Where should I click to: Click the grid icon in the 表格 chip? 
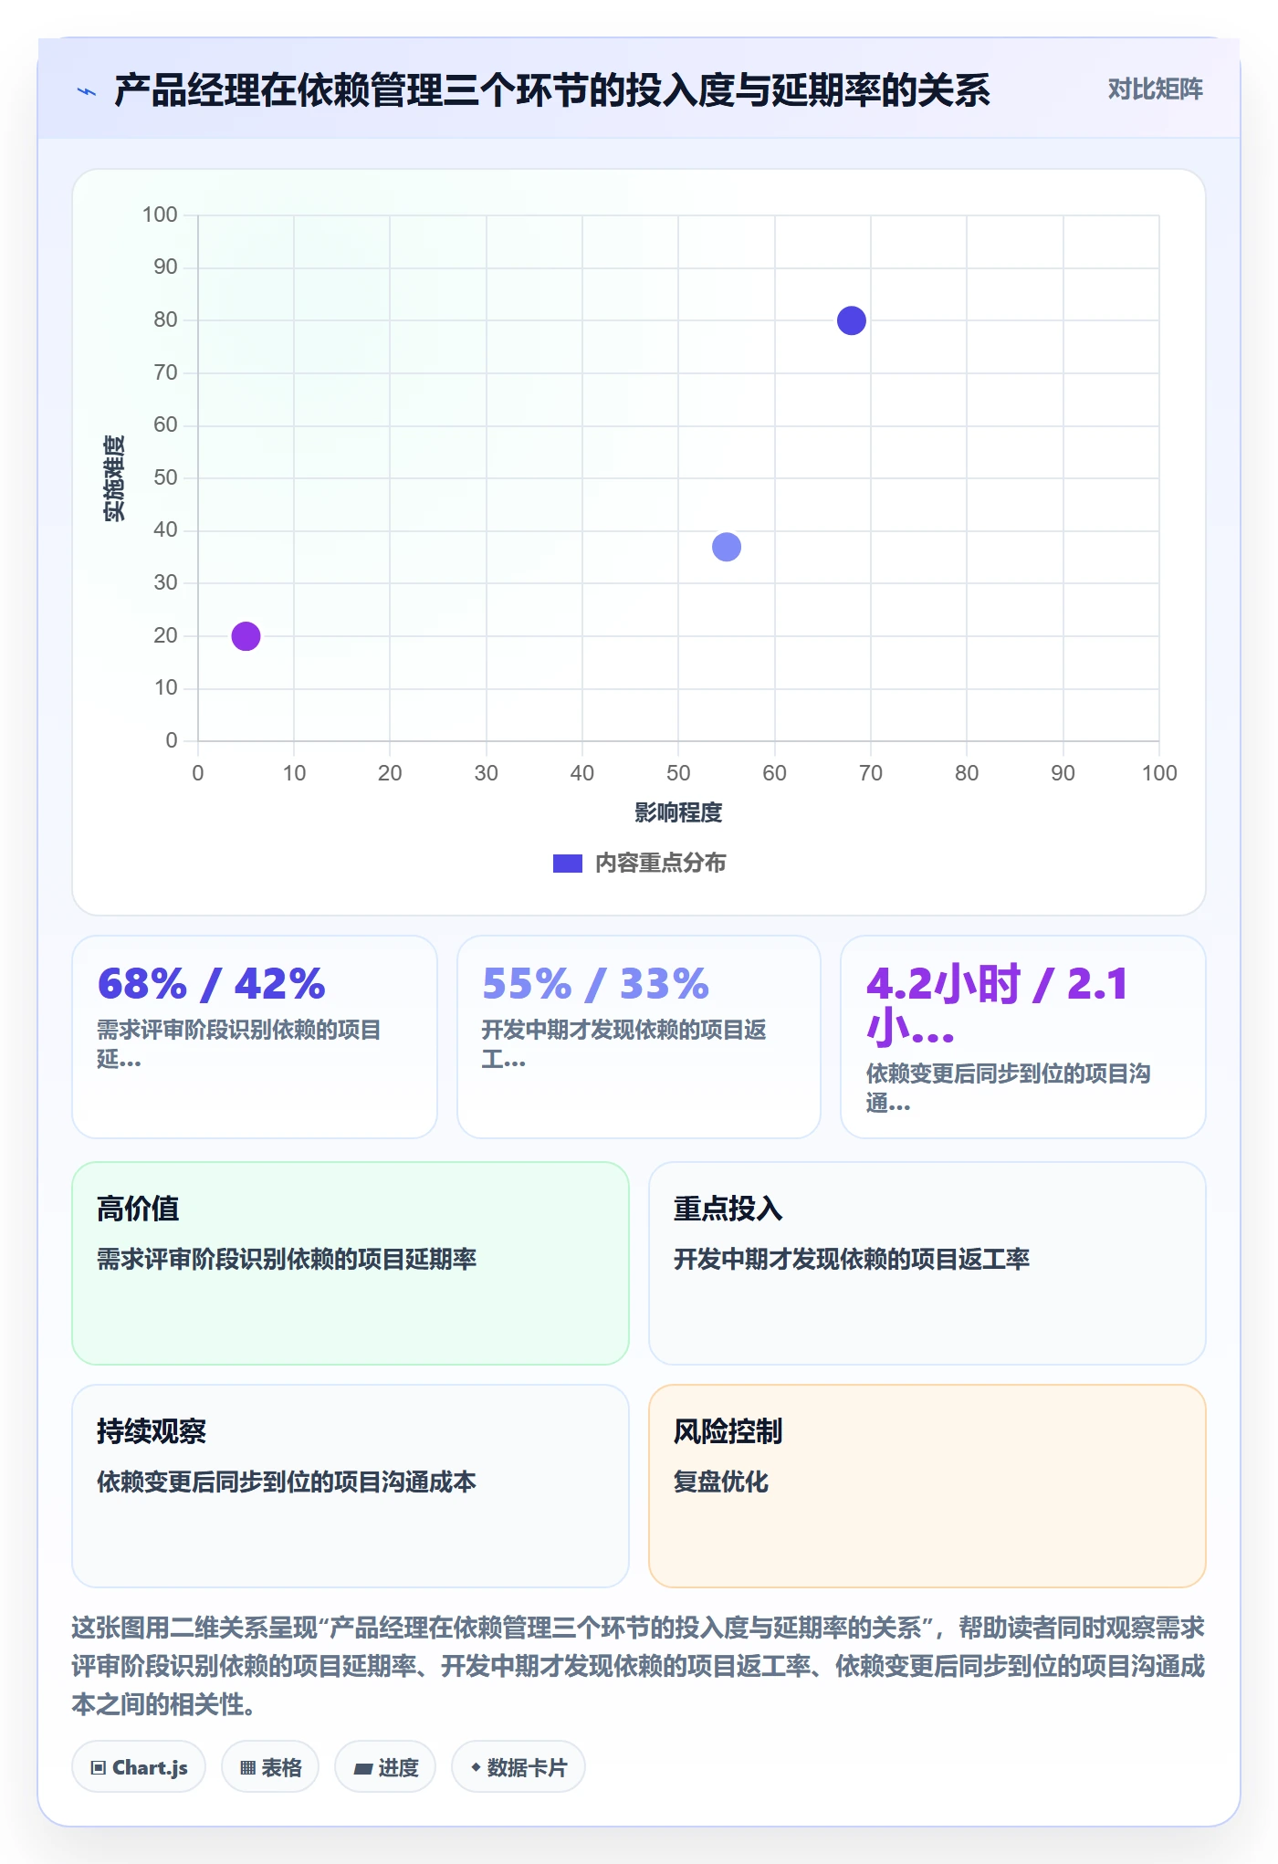click(247, 1768)
